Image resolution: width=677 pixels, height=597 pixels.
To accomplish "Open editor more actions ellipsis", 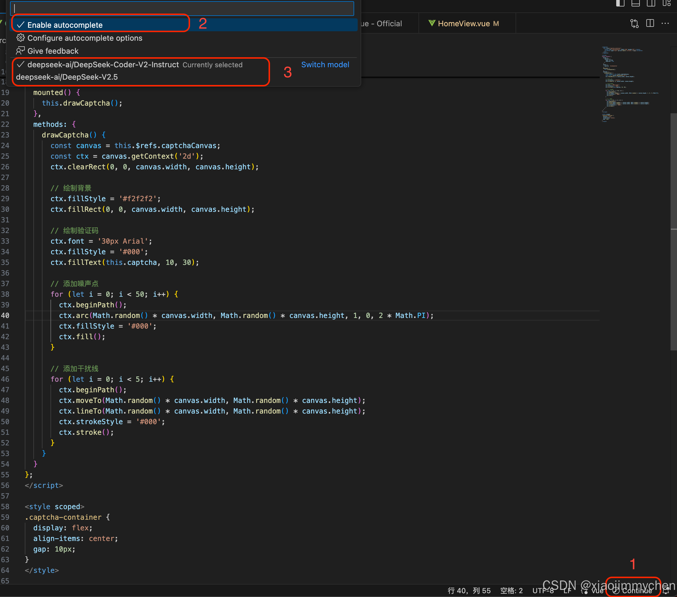I will pyautogui.click(x=665, y=24).
